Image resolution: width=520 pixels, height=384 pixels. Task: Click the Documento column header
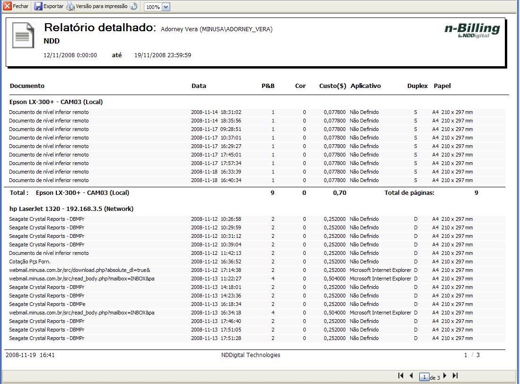coord(27,86)
